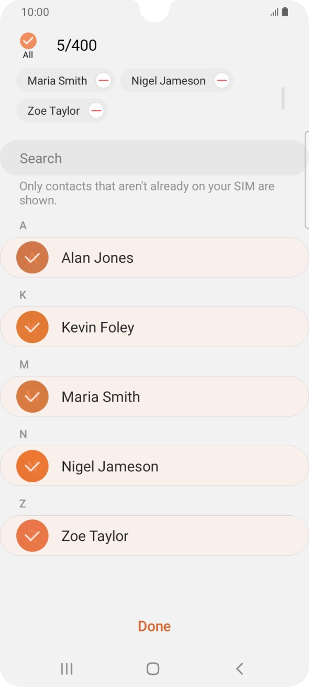This screenshot has width=309, height=687.
Task: Tap the Android back navigation arrow
Action: coord(239,668)
